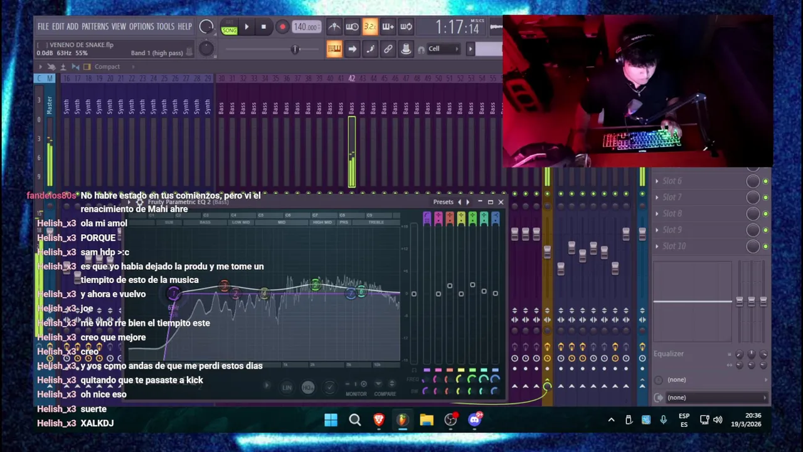Click band 5 green type button
Screen dimensions: 803x452
(472, 218)
